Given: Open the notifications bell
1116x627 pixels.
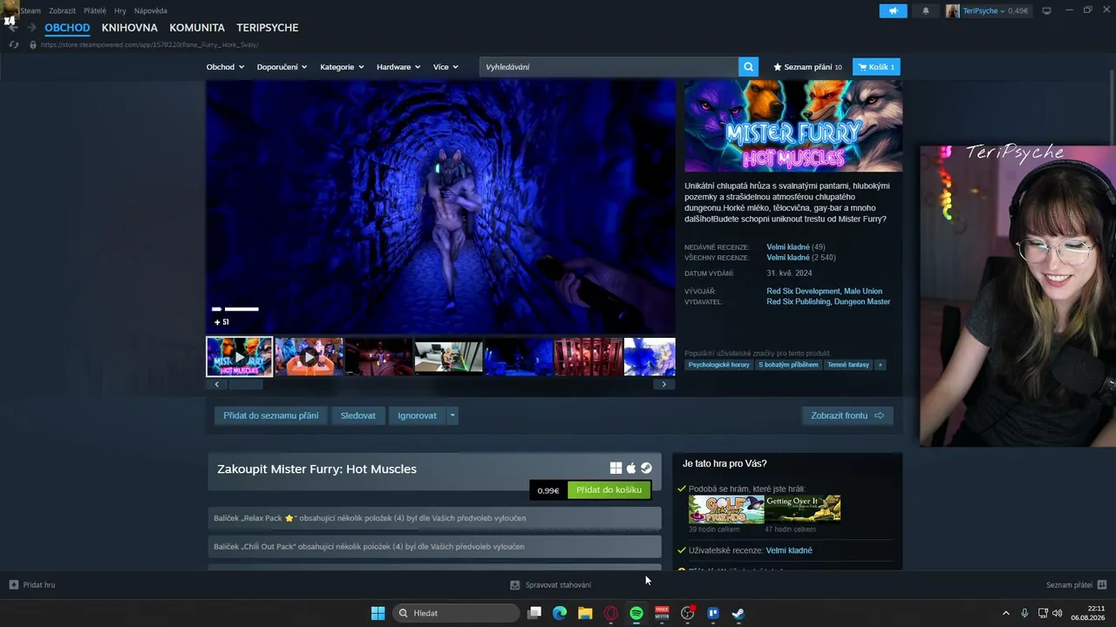Looking at the screenshot, I should (926, 10).
